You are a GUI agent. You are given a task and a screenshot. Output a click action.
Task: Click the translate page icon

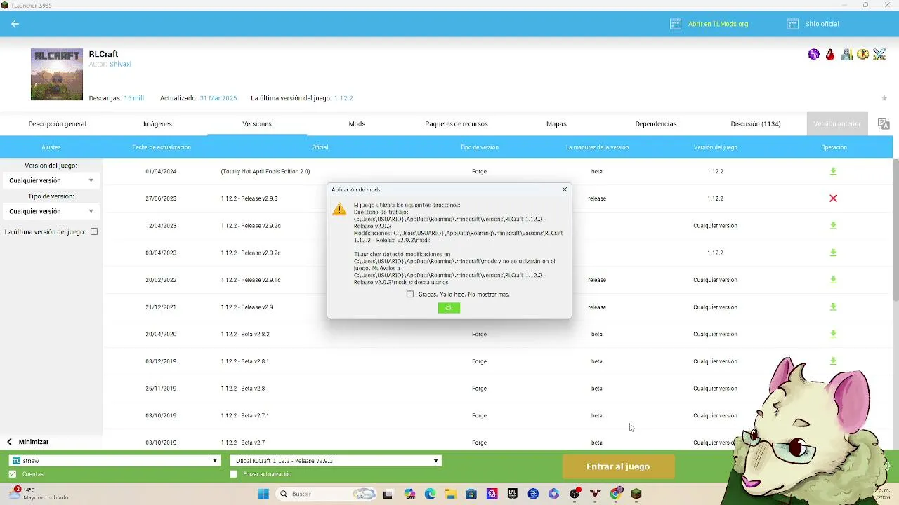pyautogui.click(x=884, y=123)
